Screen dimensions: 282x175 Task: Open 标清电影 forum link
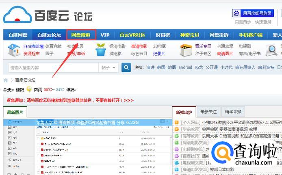click(117, 46)
